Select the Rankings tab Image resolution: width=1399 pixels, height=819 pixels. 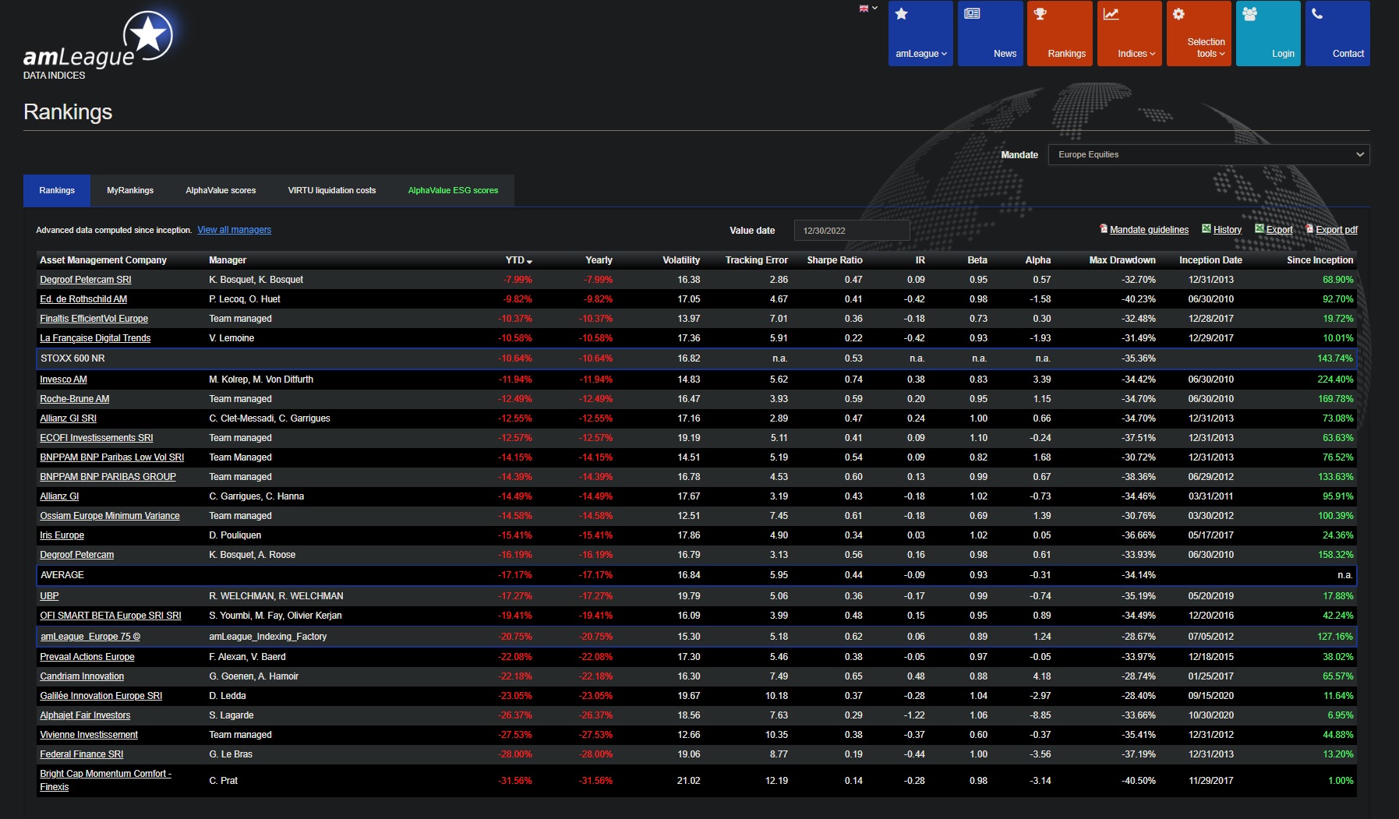[x=57, y=190]
